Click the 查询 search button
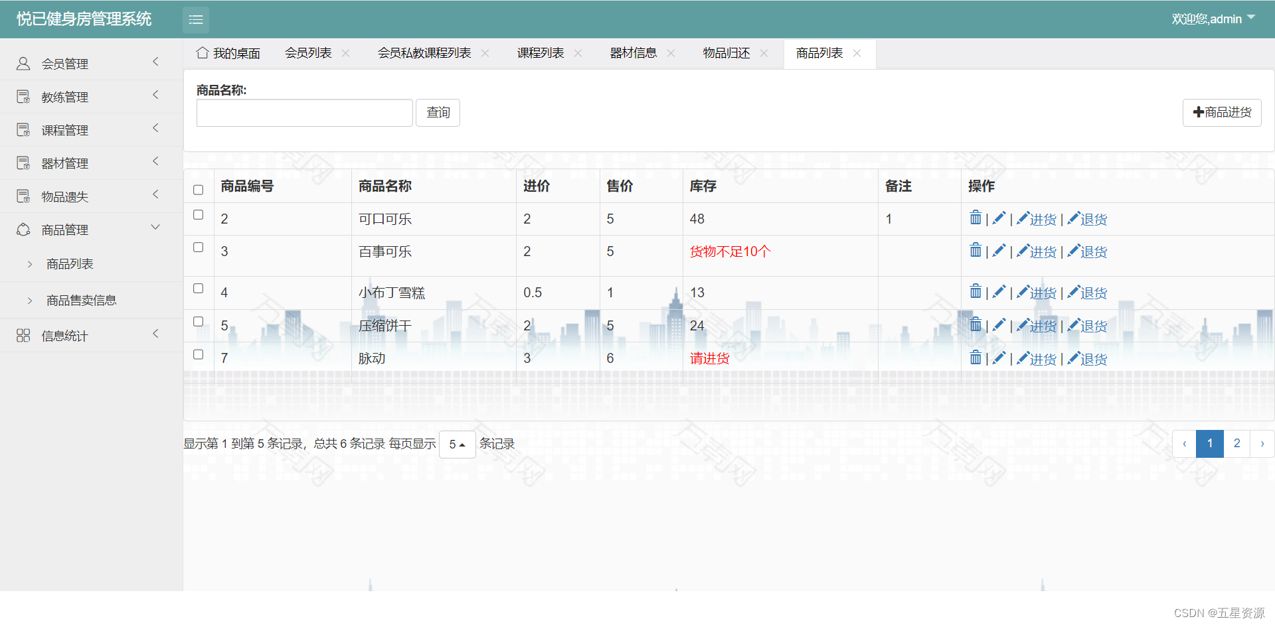 click(438, 113)
